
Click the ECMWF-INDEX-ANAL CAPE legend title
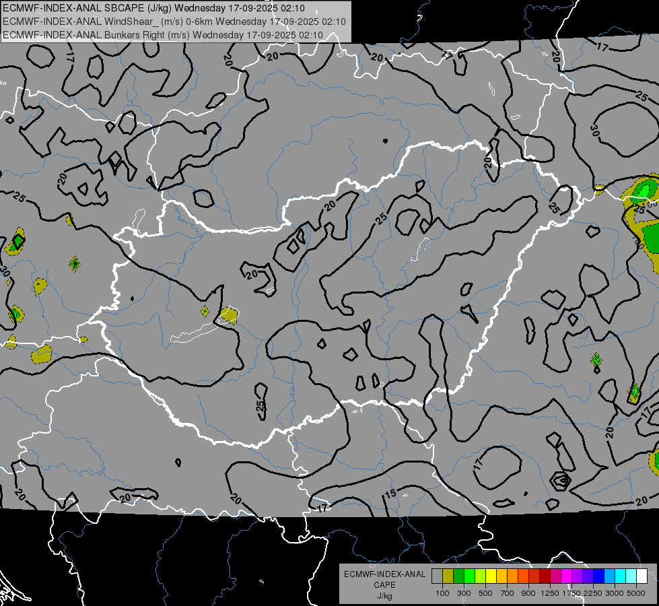384,579
